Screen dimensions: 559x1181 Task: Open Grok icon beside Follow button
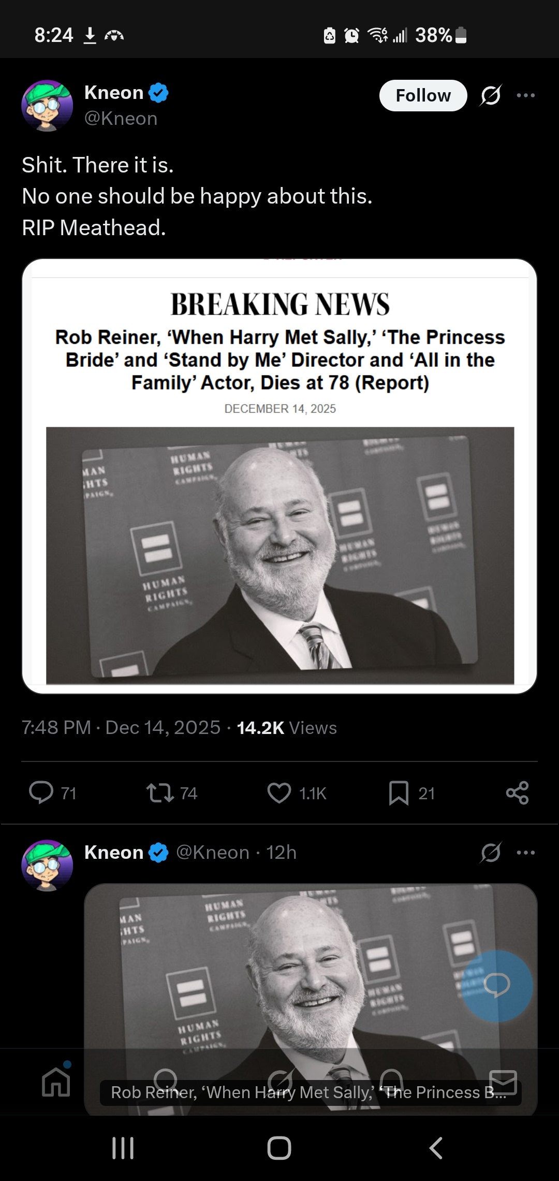click(x=490, y=95)
